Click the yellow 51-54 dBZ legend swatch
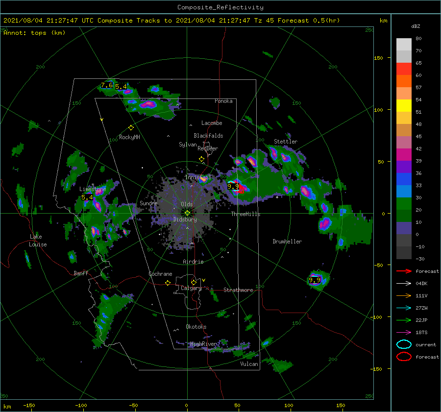The image size is (441, 412). click(x=404, y=106)
